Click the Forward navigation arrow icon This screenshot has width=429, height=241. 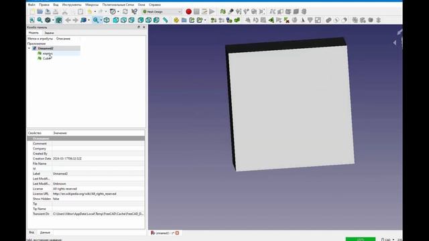[76, 20]
